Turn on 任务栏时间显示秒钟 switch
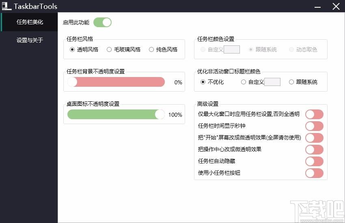Screen dimensions: 345x223 point(314,126)
